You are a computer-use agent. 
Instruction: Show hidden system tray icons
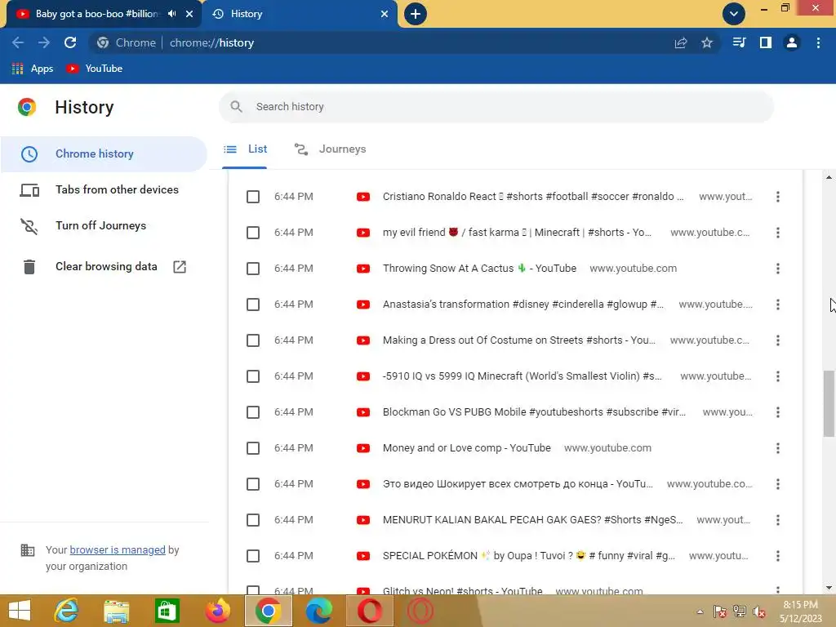pyautogui.click(x=700, y=612)
